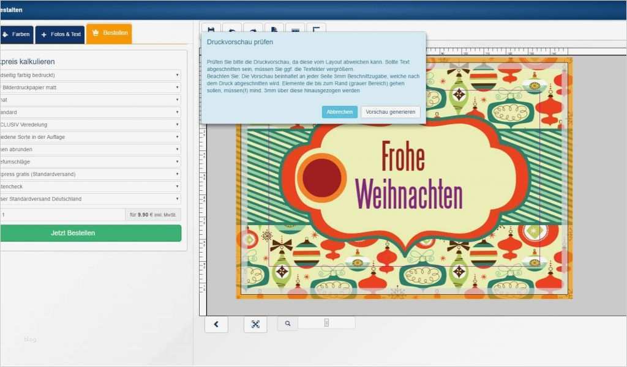Expand the EXCLUSIV Veredelung dropdown
Image resolution: width=627 pixels, height=367 pixels.
91,124
